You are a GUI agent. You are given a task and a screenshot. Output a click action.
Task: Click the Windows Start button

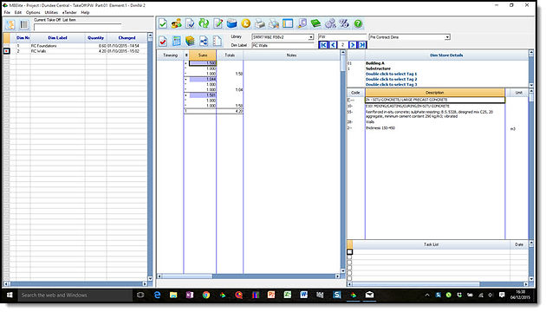tap(10, 295)
